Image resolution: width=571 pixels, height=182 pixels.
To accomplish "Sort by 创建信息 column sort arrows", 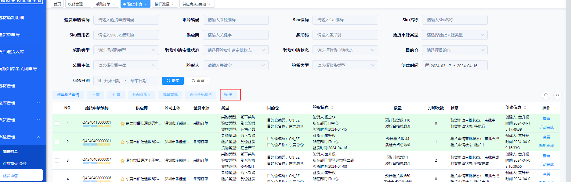I will coord(525,108).
